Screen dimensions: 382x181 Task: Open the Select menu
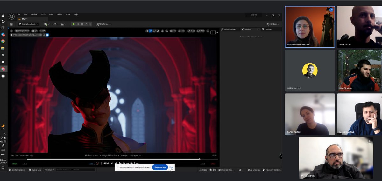point(60,14)
